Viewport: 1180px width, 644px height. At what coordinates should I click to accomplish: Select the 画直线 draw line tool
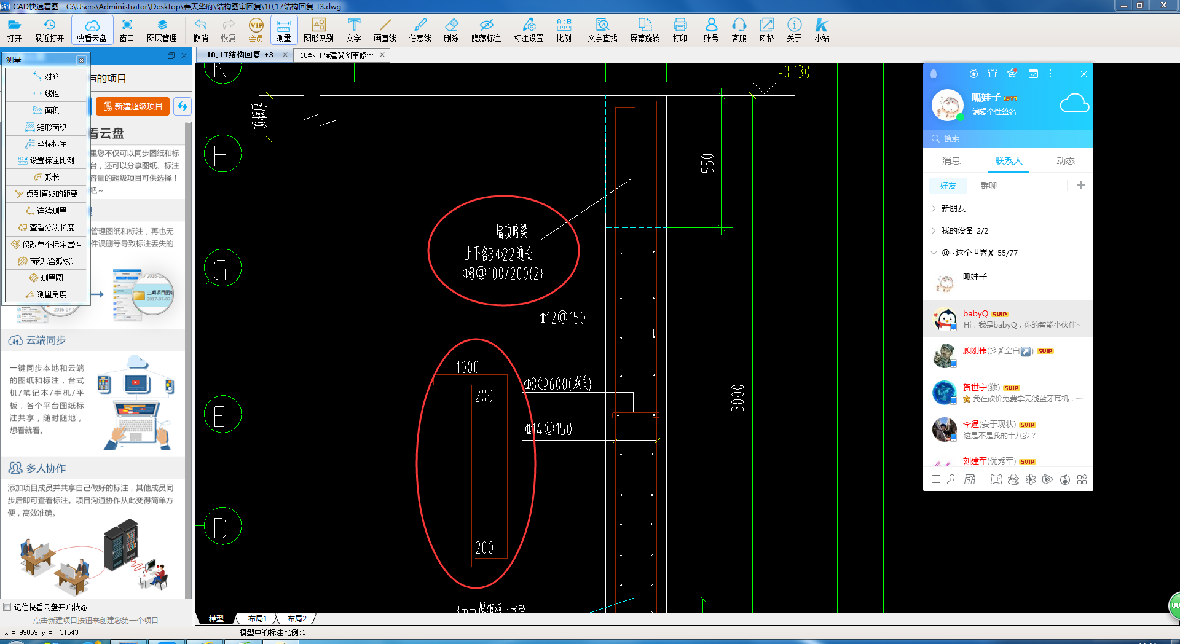tap(385, 30)
